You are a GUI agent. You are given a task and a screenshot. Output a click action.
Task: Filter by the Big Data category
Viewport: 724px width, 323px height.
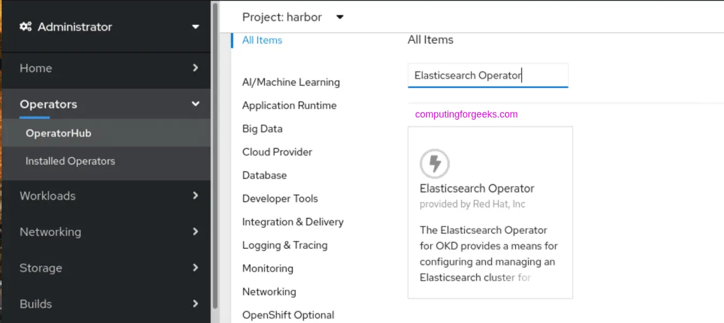coord(262,129)
